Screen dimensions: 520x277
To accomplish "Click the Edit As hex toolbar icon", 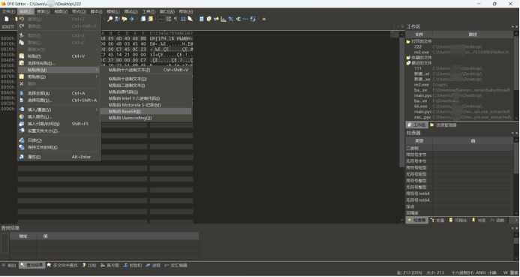I will [161, 19].
